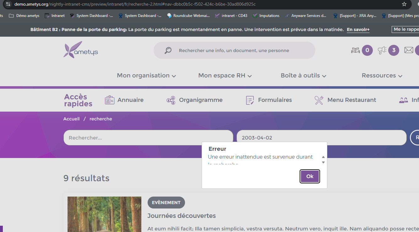This screenshot has width=419, height=232.
Task: Click the magnifying glass search icon
Action: pos(168,50)
